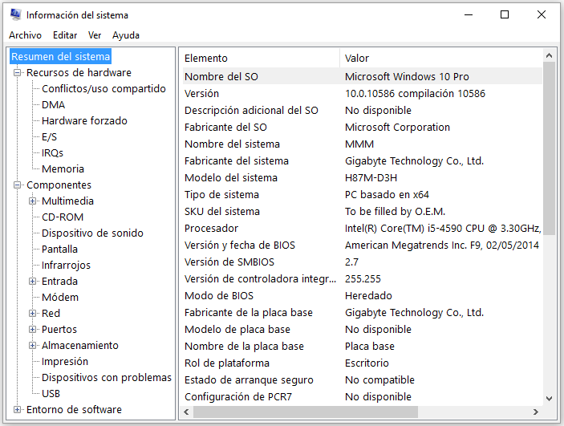Screen dimensions: 564x426
Task: Click Estado de arranque seguro row
Action: [362, 380]
